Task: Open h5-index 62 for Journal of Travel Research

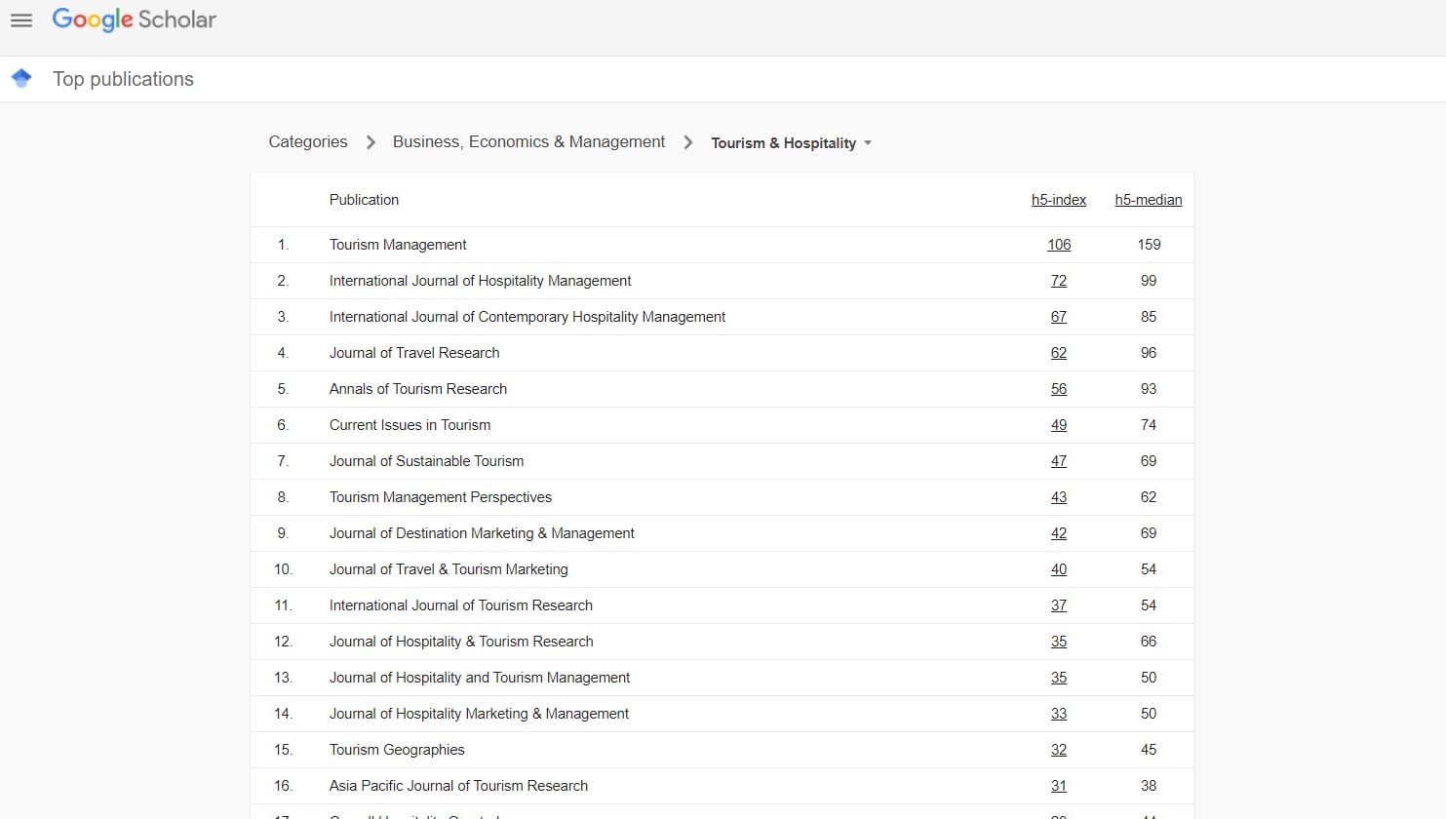Action: (1059, 353)
